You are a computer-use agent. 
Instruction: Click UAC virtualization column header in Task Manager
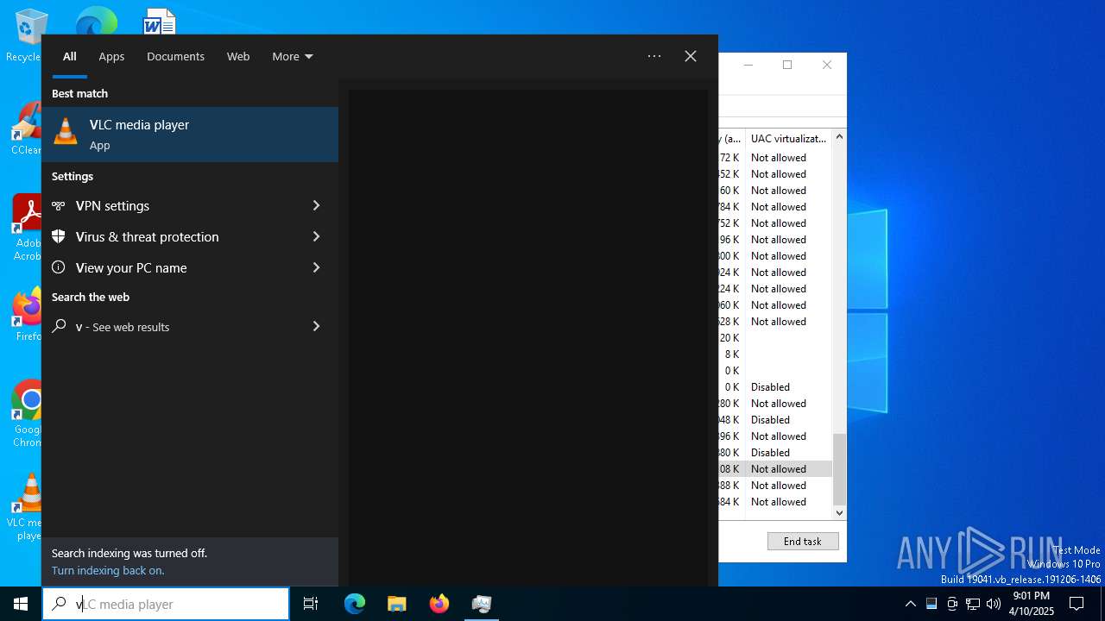point(788,138)
